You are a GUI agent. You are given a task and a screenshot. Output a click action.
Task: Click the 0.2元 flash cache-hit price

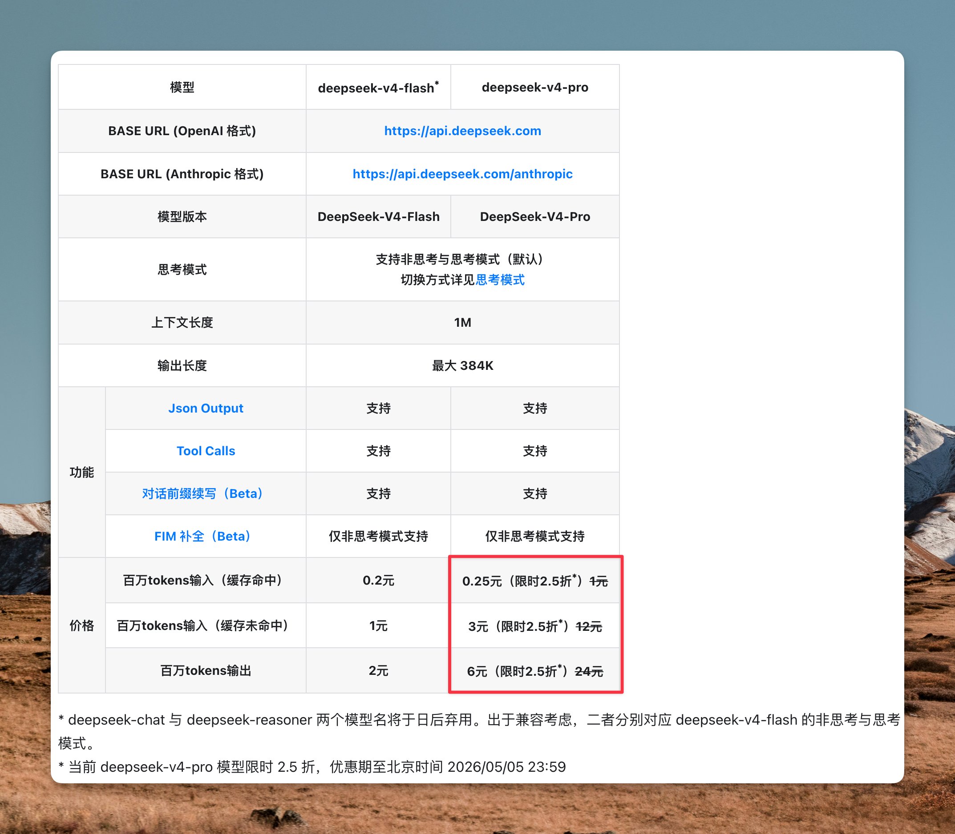[378, 580]
